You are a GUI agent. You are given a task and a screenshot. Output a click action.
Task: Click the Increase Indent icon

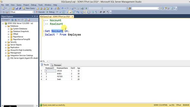(x=104, y=12)
